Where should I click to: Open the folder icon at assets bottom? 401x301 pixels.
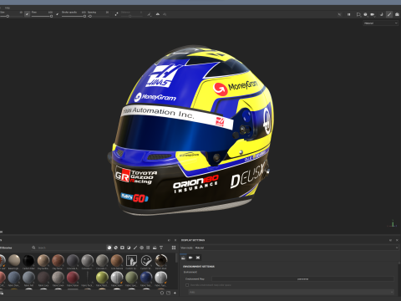168,293
